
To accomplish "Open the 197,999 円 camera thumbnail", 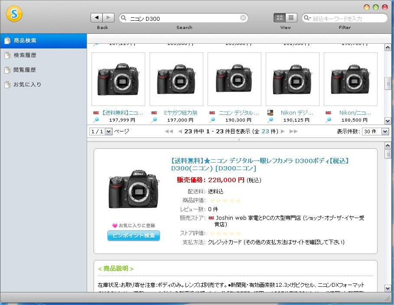I will pos(118,79).
